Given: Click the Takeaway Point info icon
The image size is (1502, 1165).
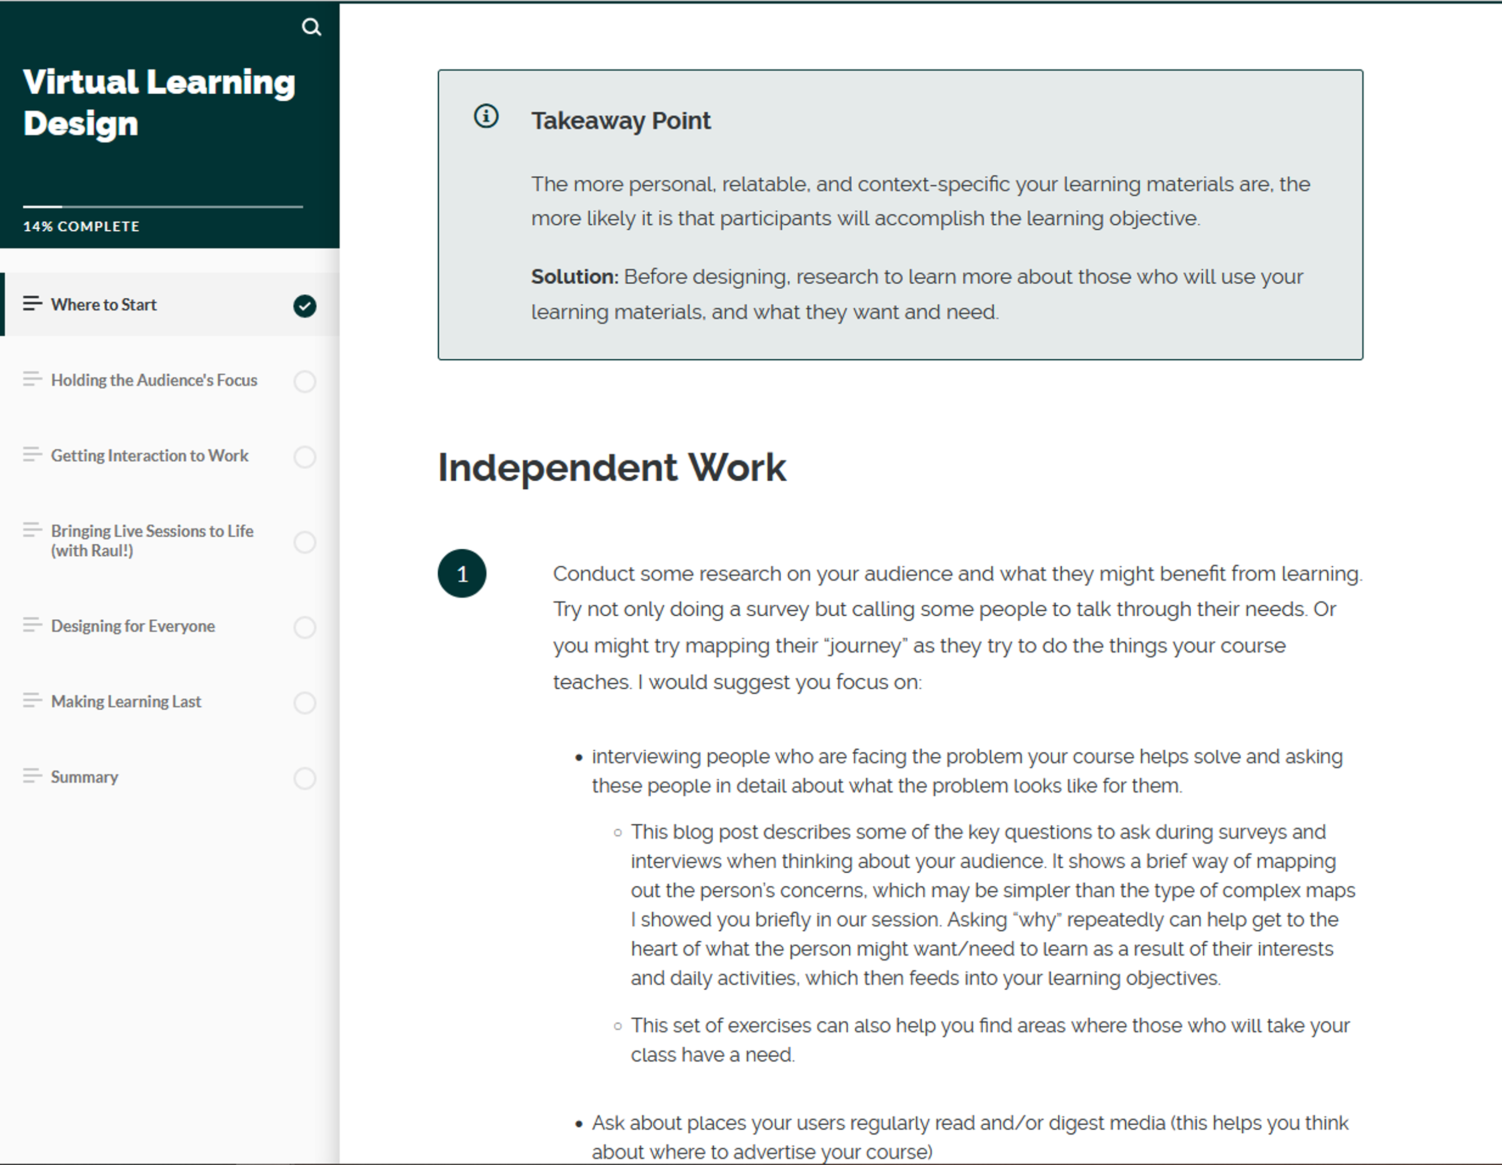Looking at the screenshot, I should 486,115.
